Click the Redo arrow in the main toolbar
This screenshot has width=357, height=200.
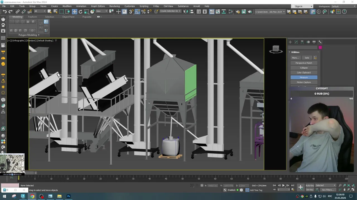(11, 12)
